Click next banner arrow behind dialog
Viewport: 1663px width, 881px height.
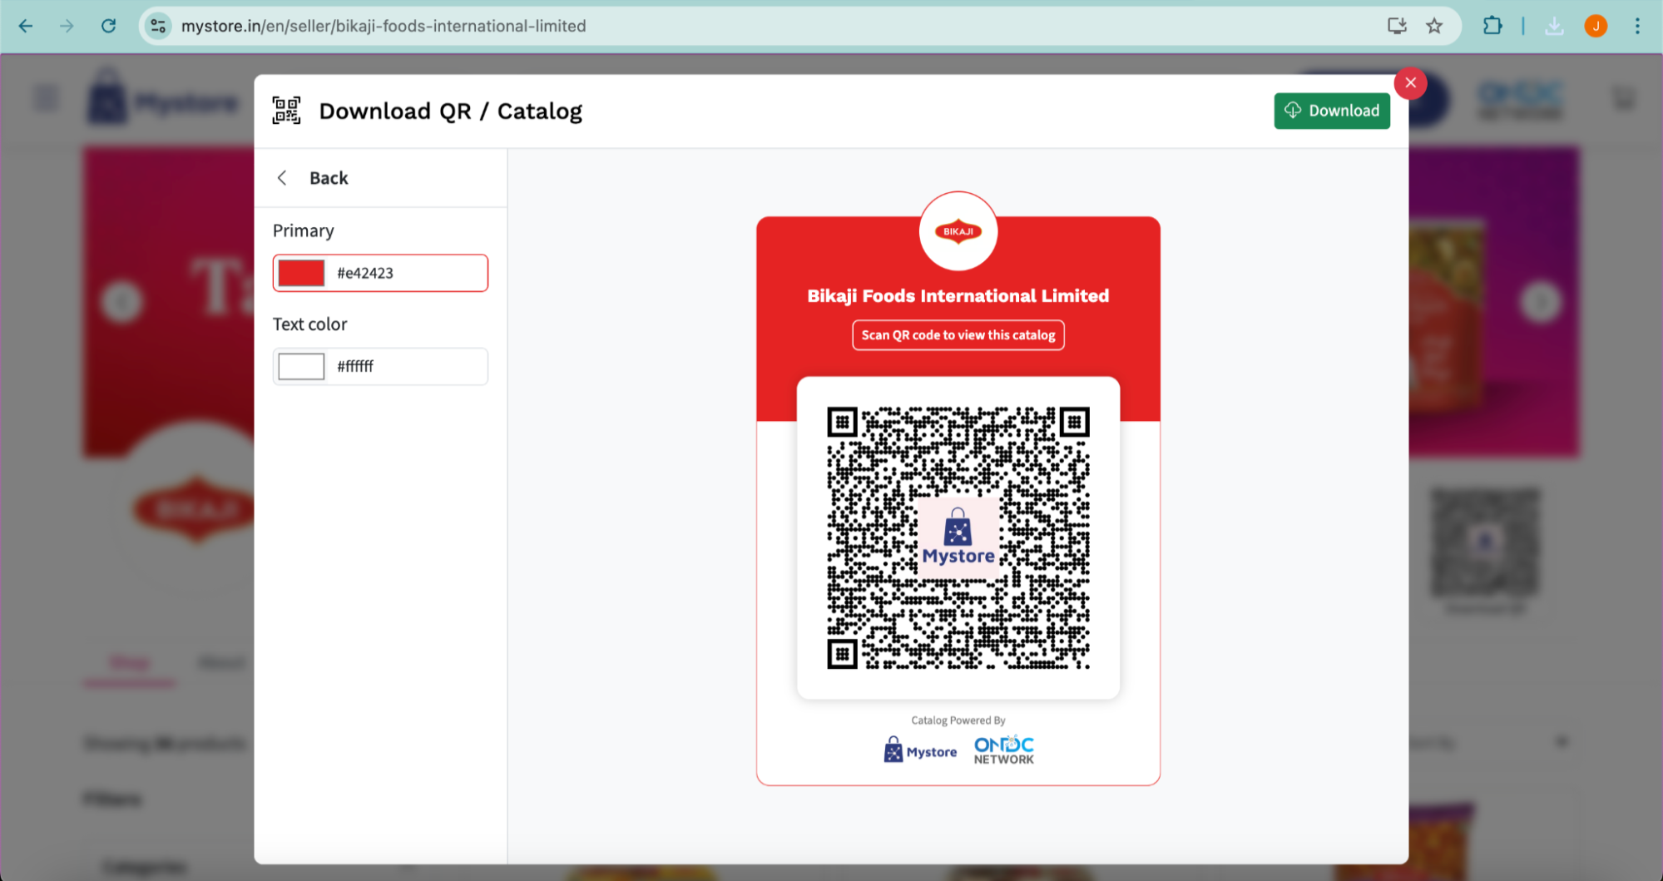1540,302
